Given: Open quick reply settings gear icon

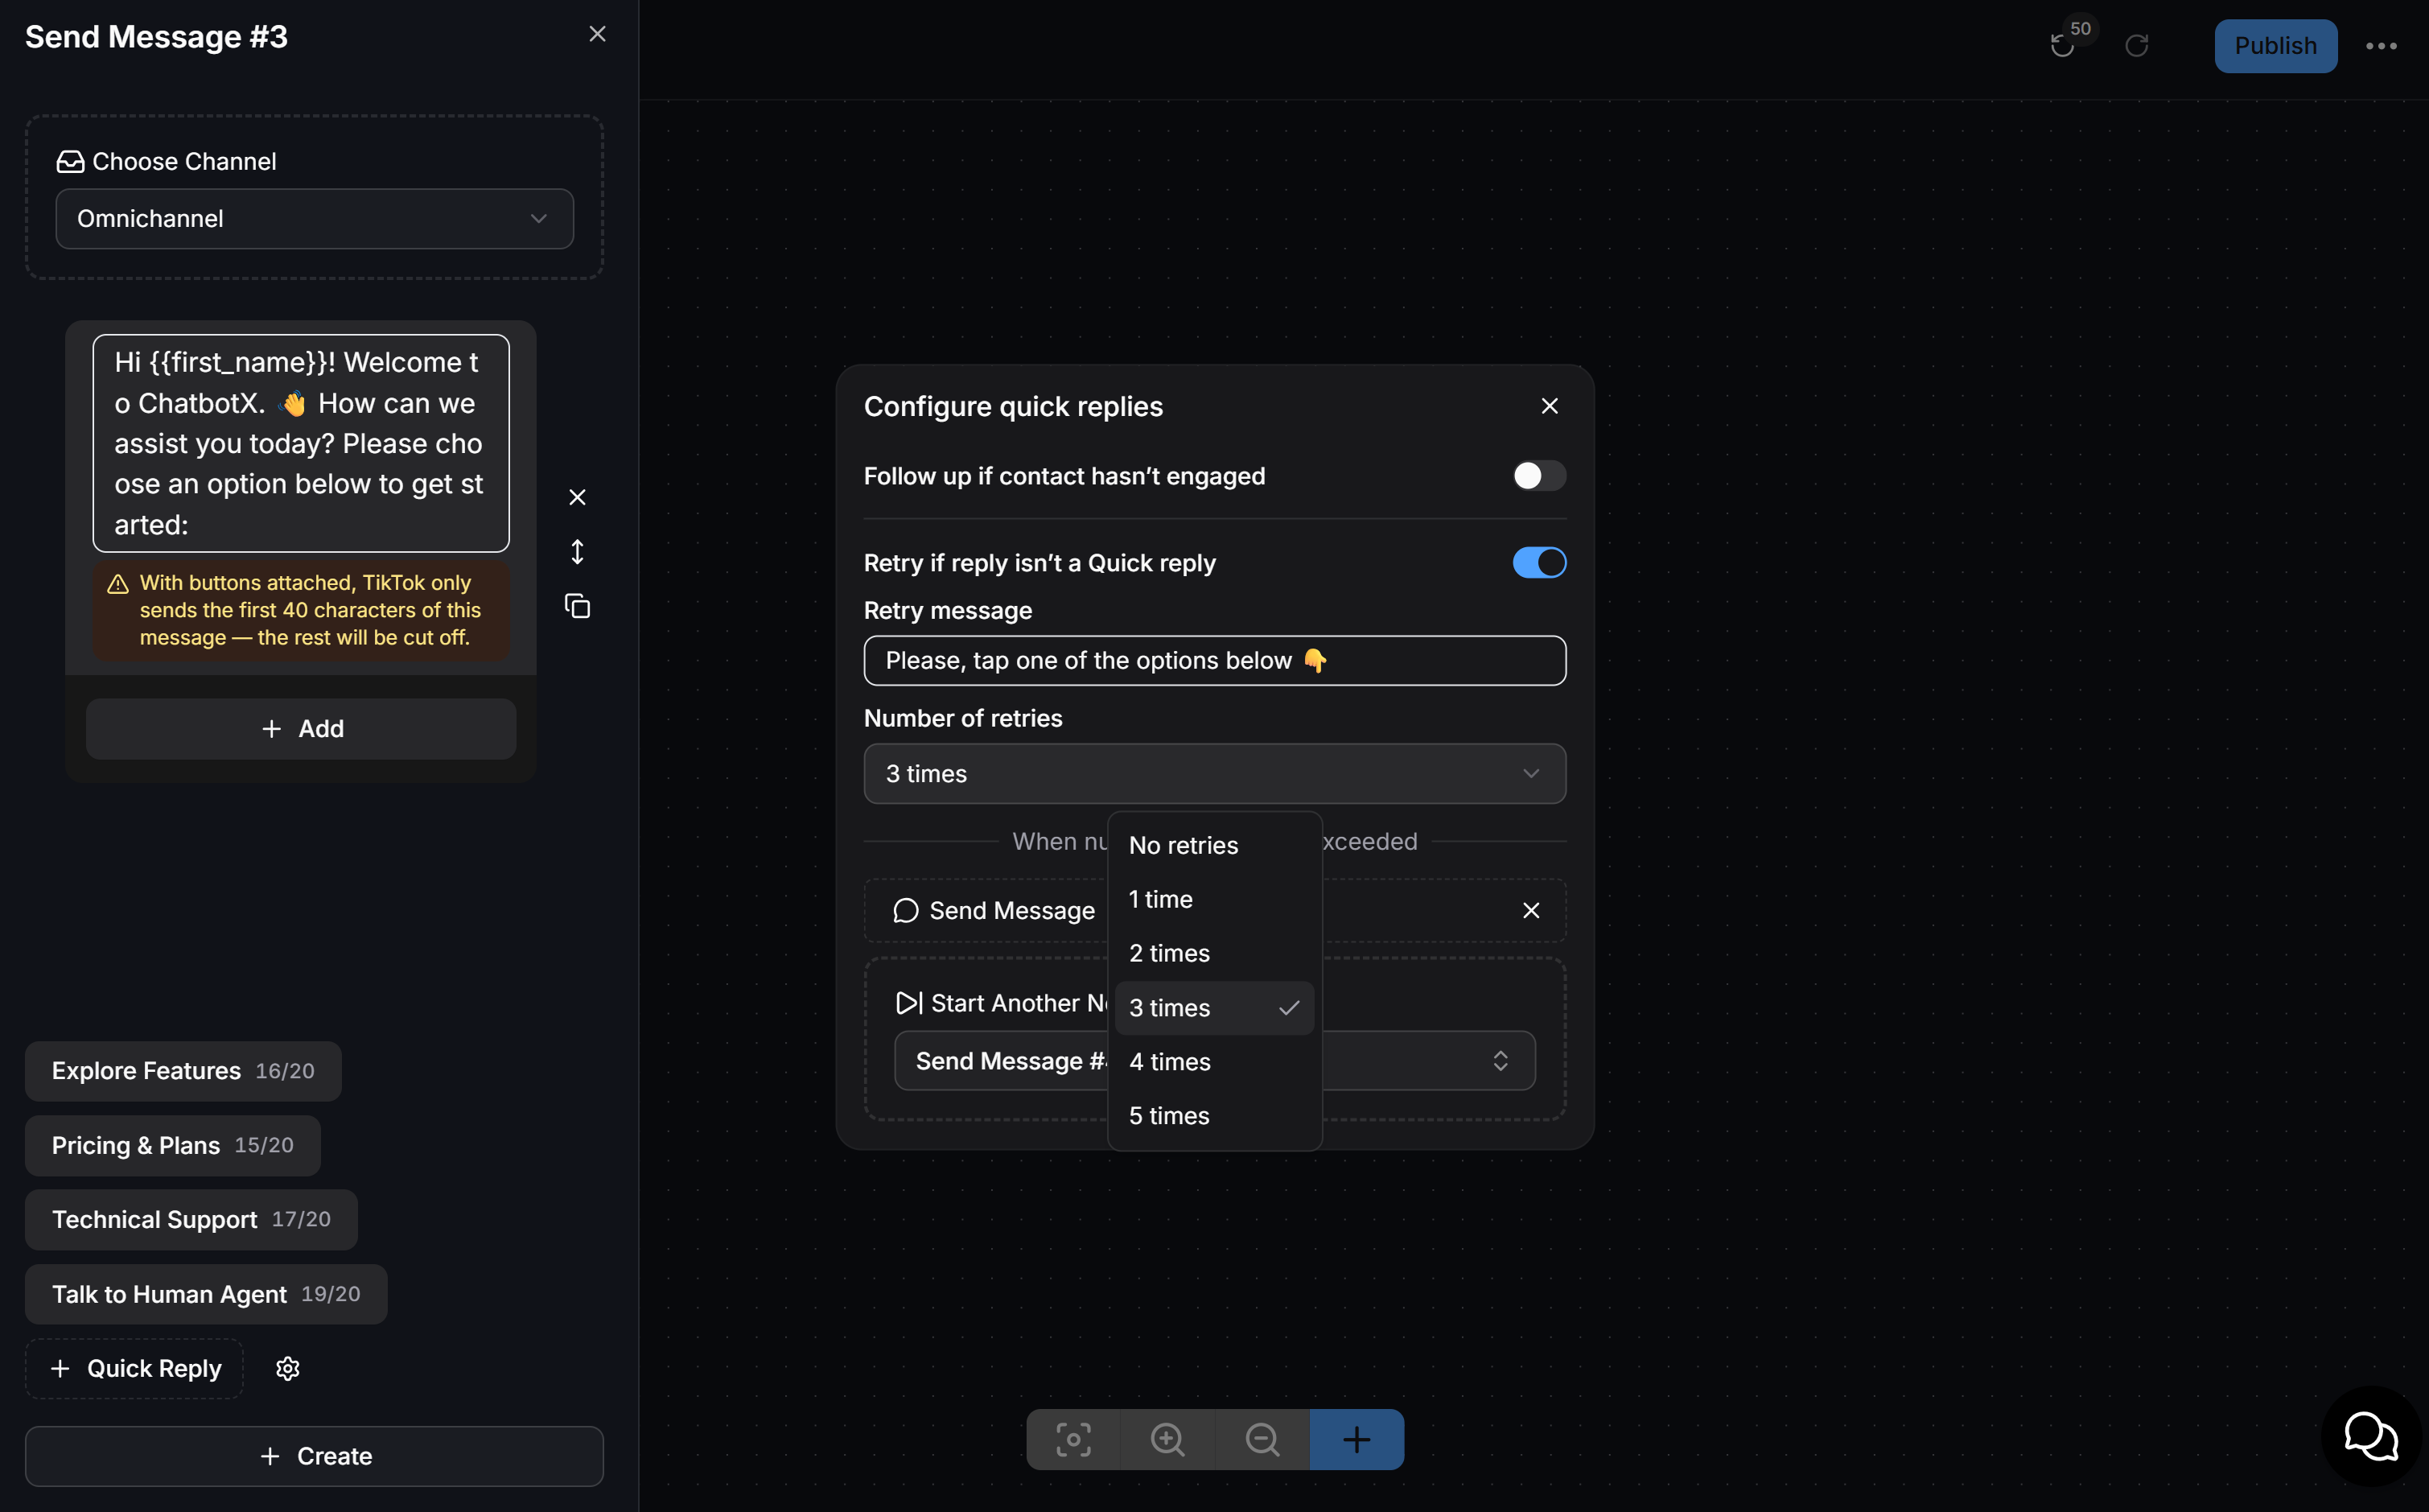Looking at the screenshot, I should click(288, 1369).
